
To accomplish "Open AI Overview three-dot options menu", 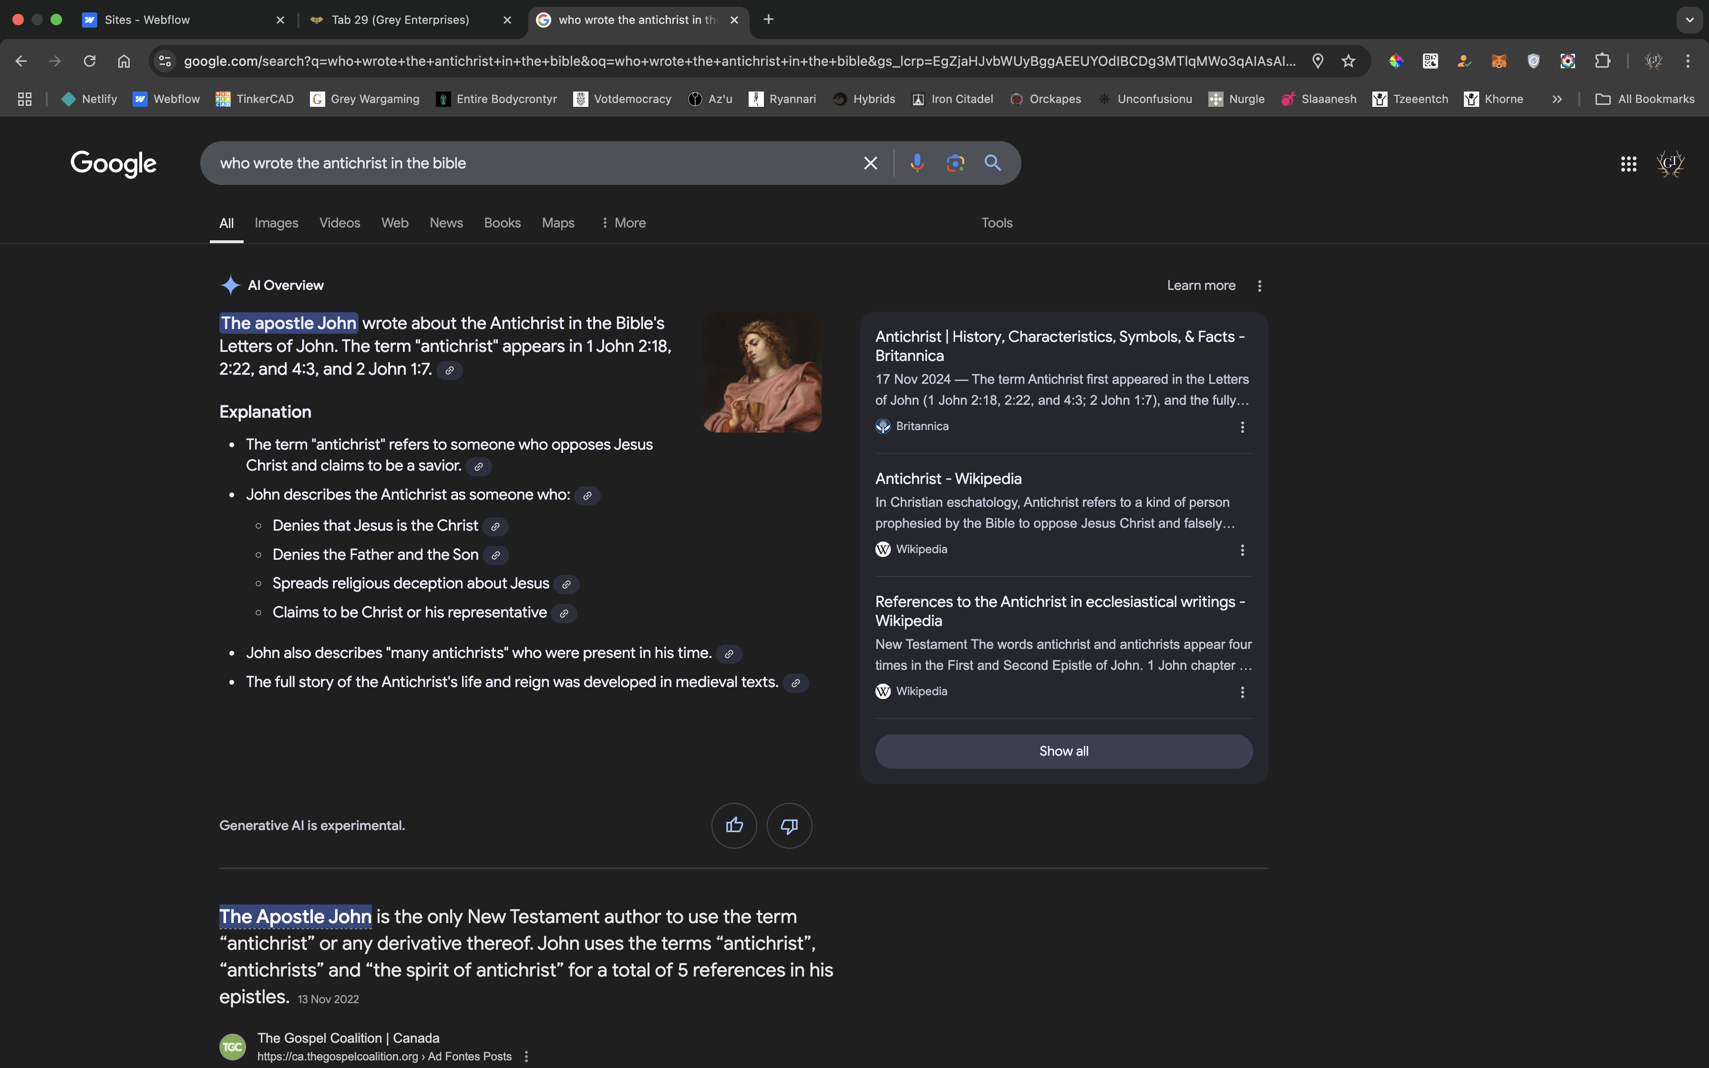I will (1259, 286).
